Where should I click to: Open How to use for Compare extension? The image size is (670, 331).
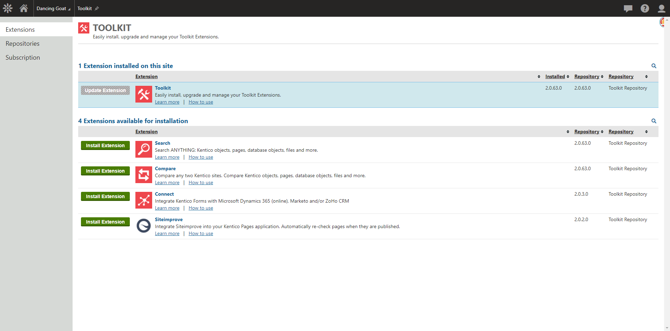[x=201, y=183]
